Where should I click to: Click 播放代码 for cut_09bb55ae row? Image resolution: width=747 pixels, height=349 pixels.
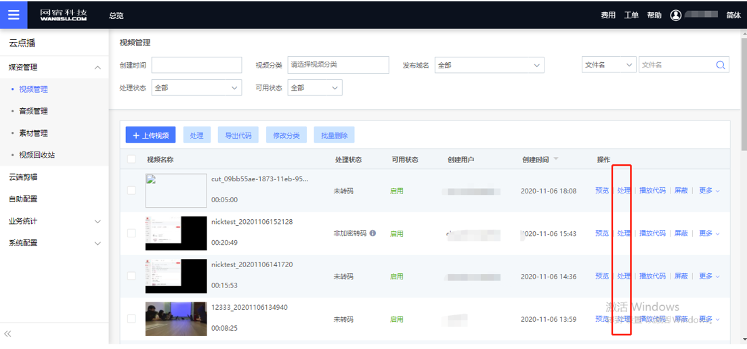652,190
